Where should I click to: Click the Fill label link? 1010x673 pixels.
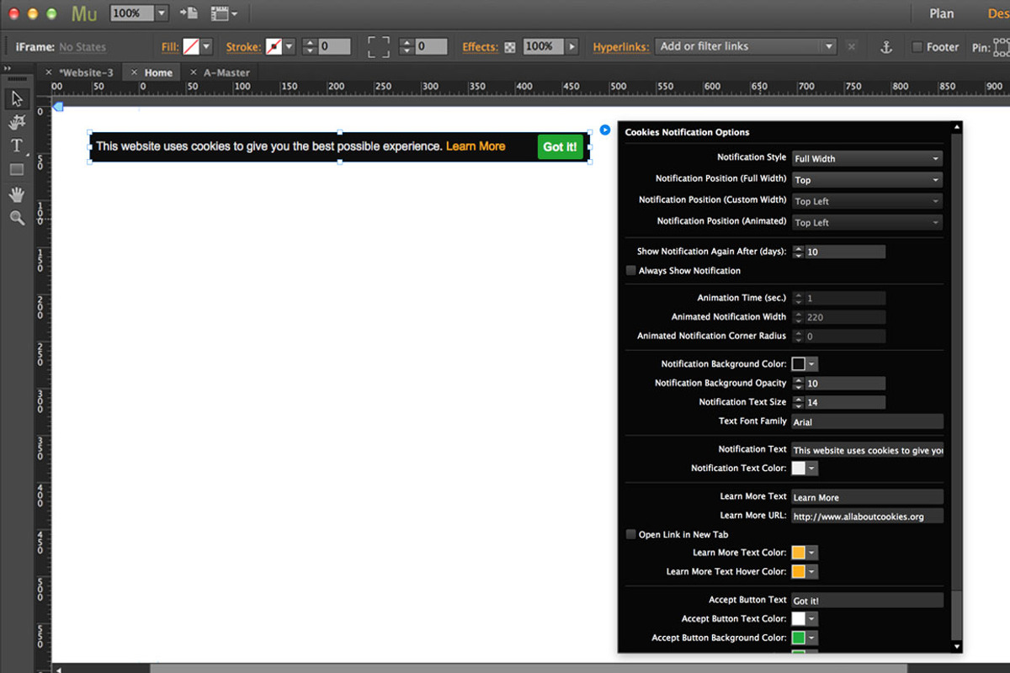click(x=170, y=47)
